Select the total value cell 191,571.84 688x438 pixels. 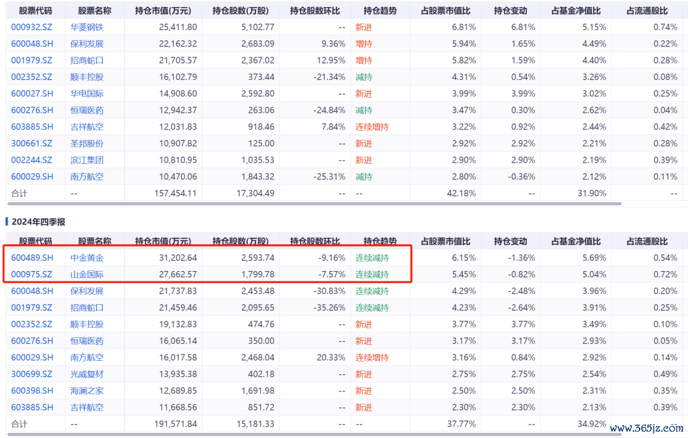click(x=176, y=425)
